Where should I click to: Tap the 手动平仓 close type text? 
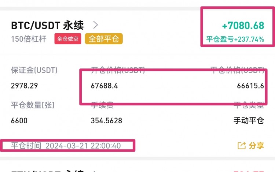(x=249, y=120)
